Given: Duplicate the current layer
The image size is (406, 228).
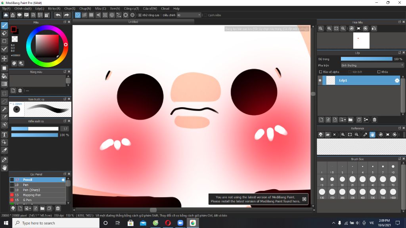Looking at the screenshot, I should pos(359,120).
